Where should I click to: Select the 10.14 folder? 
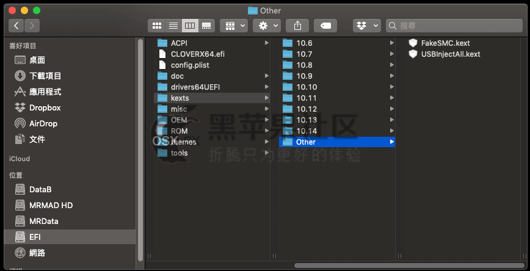(x=337, y=131)
